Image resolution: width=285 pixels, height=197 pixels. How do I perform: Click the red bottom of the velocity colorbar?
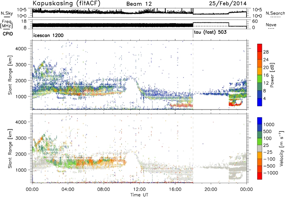pos(260,176)
